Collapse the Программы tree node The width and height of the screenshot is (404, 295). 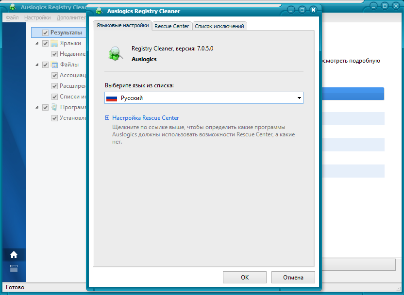[x=37, y=107]
